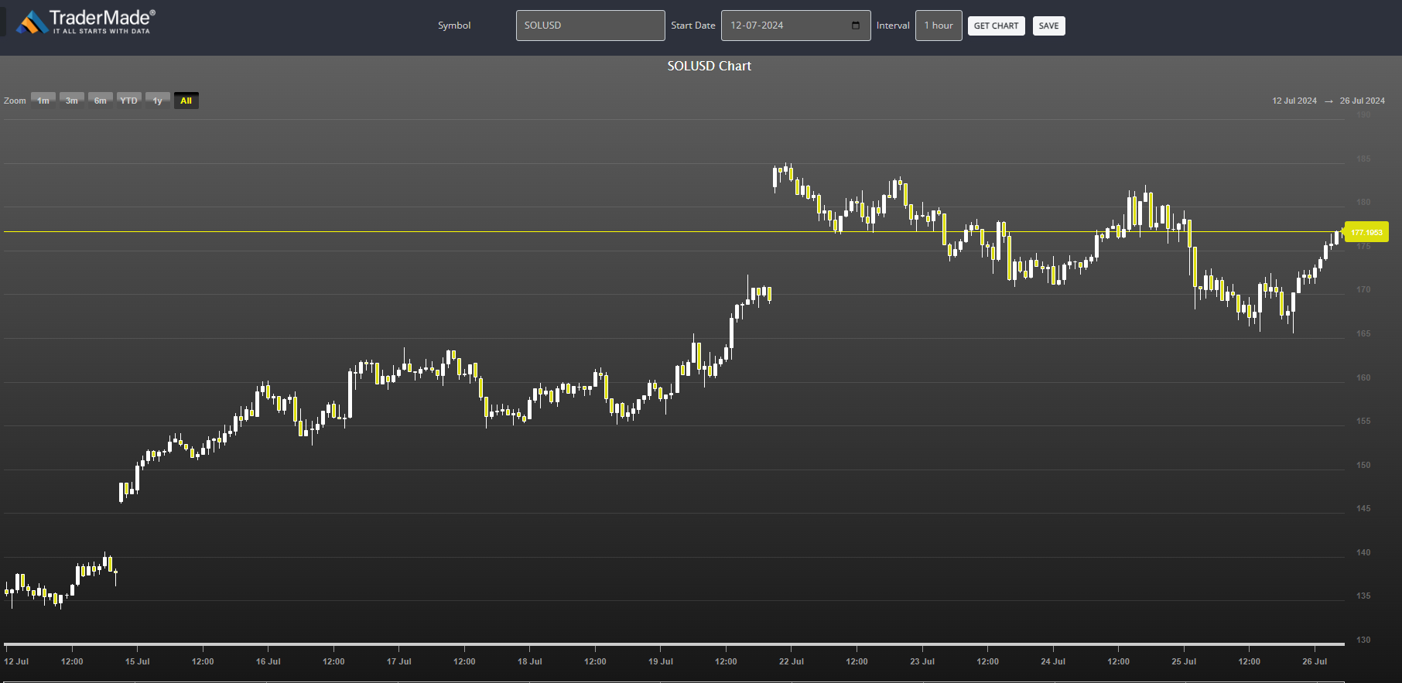1402x683 pixels.
Task: Open the Interval dropdown showing 1 hour
Action: [939, 26]
